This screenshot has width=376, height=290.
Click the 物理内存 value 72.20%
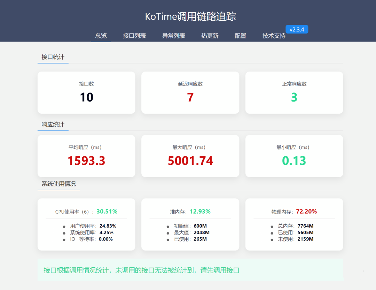pos(305,211)
